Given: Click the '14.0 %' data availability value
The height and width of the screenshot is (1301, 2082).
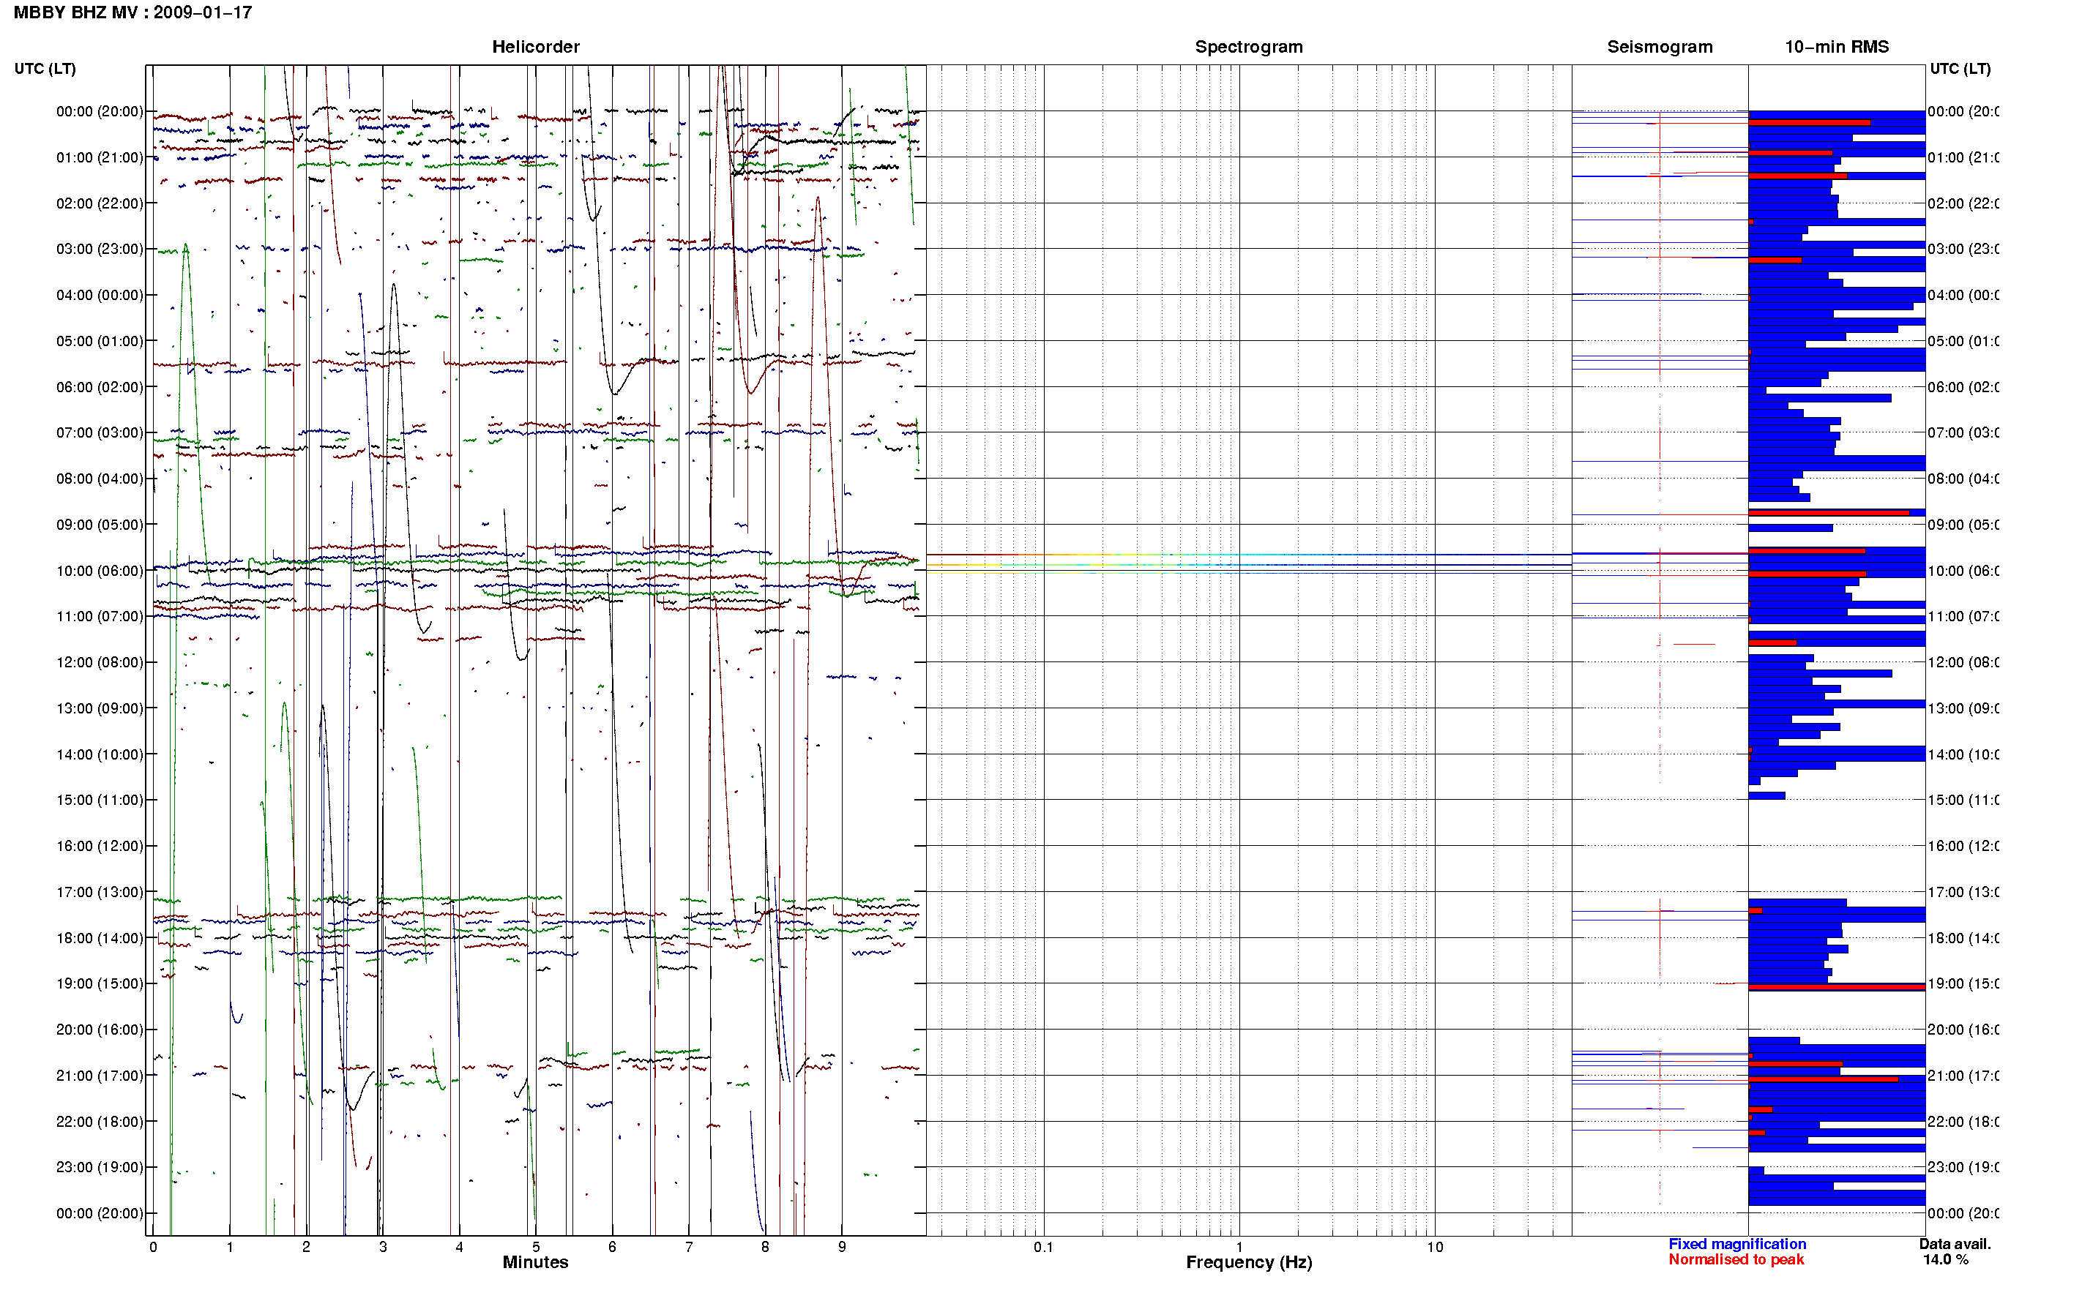Looking at the screenshot, I should click(1946, 1260).
